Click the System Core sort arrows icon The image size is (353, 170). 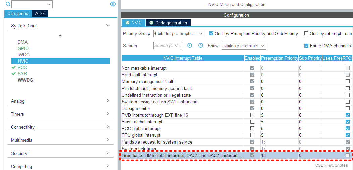click(x=60, y=36)
